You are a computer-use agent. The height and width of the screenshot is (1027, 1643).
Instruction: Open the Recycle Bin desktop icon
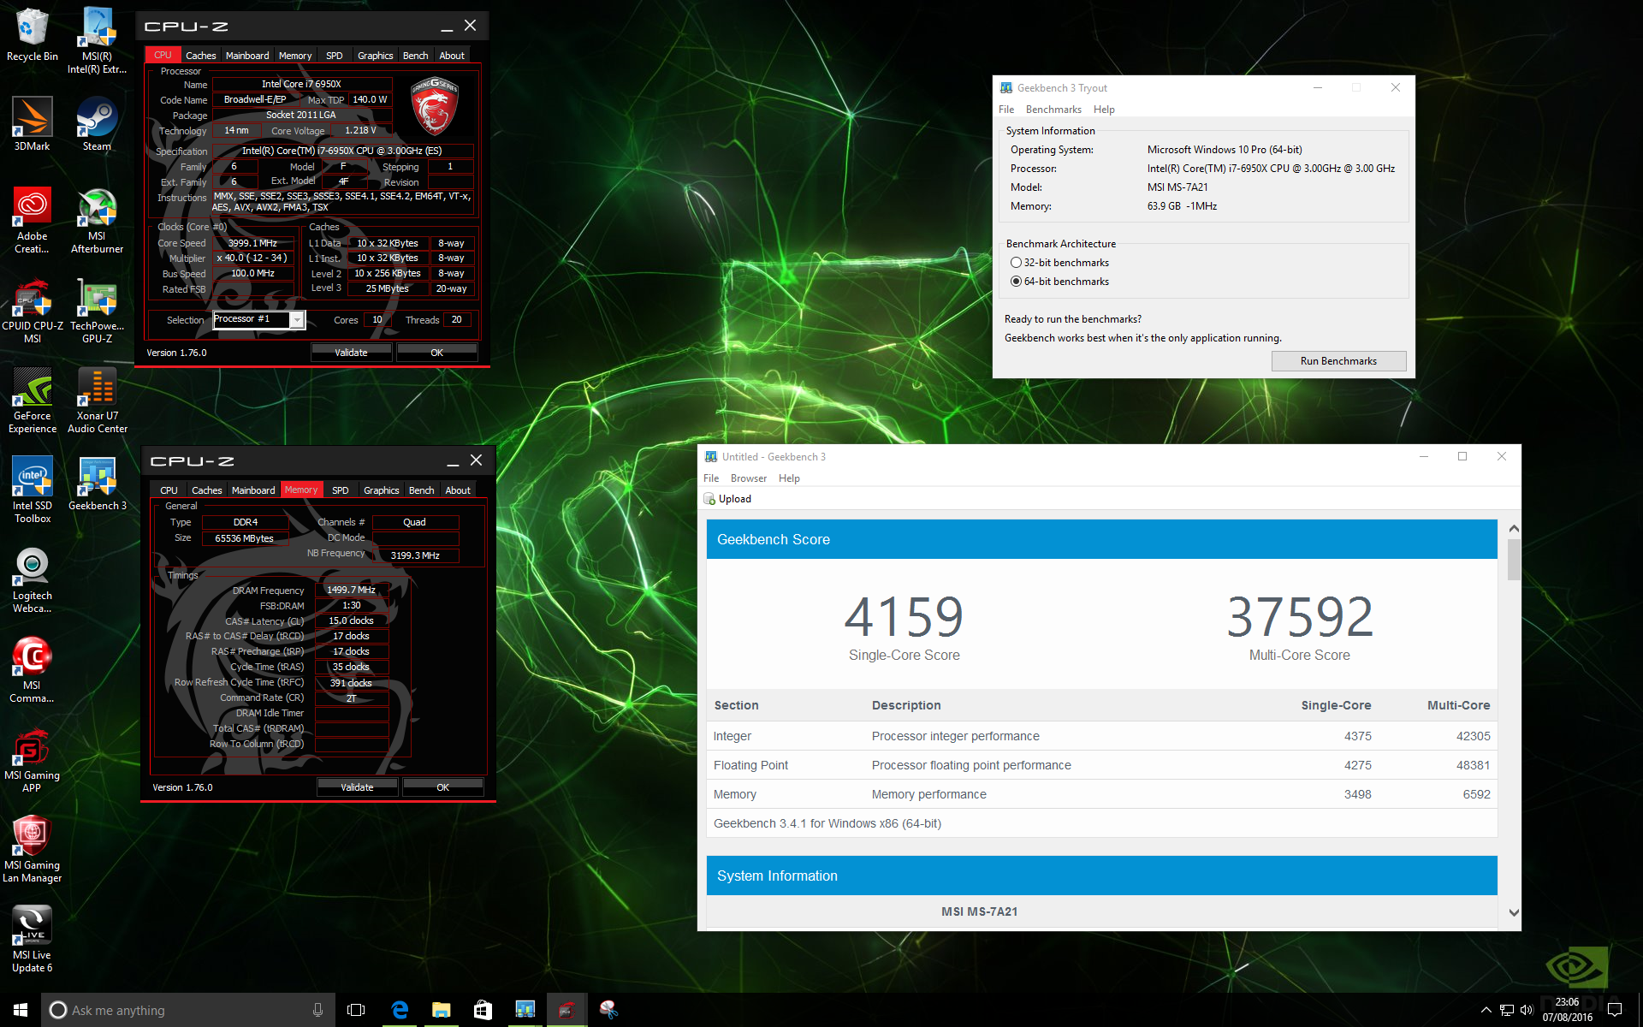pyautogui.click(x=32, y=34)
